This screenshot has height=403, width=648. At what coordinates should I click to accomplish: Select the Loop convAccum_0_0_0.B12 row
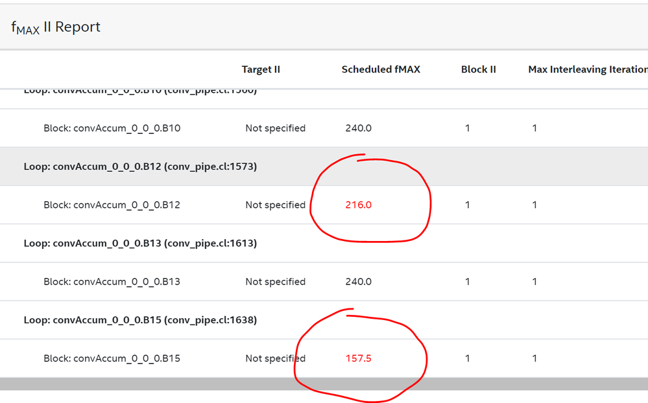pos(140,167)
